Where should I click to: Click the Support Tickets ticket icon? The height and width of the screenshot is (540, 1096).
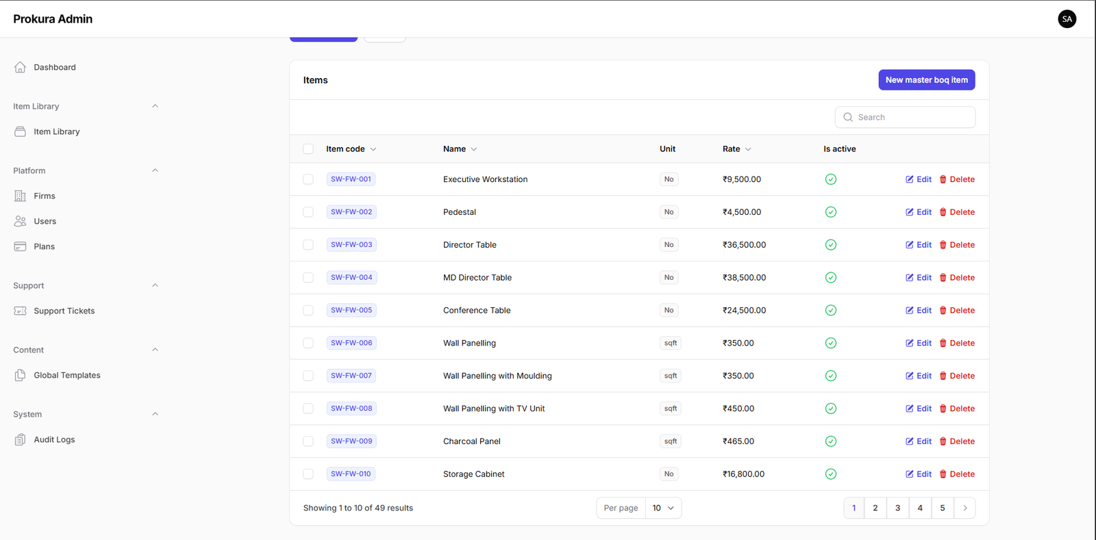[20, 311]
